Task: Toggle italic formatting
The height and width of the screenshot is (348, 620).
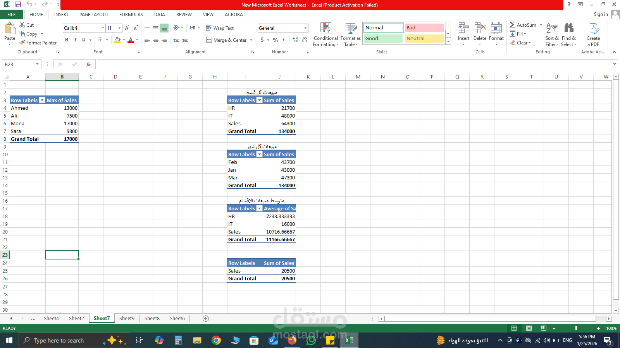Action: (75, 40)
